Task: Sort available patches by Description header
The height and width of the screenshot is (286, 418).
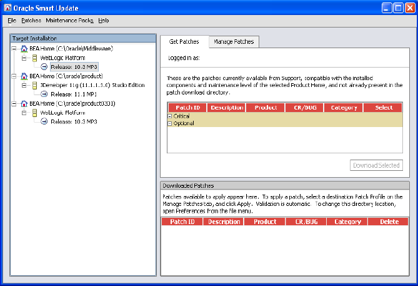Action: pos(227,108)
